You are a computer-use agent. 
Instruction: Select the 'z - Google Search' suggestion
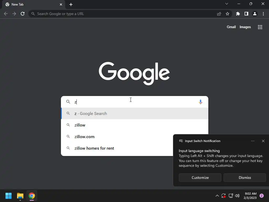click(x=135, y=114)
